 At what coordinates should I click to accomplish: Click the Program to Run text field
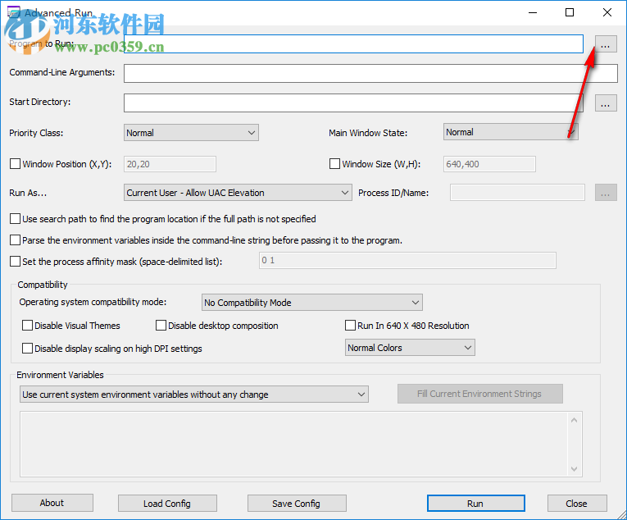[x=353, y=44]
